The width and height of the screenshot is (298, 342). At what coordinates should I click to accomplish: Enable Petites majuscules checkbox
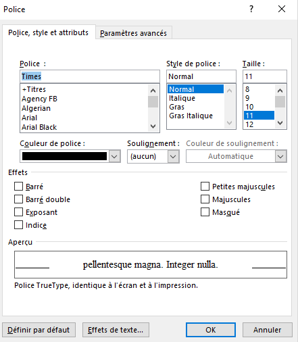205,187
